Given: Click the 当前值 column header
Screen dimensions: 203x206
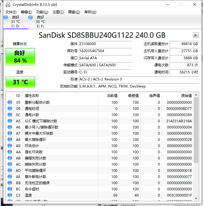Looking at the screenshot, I should point(108,96).
